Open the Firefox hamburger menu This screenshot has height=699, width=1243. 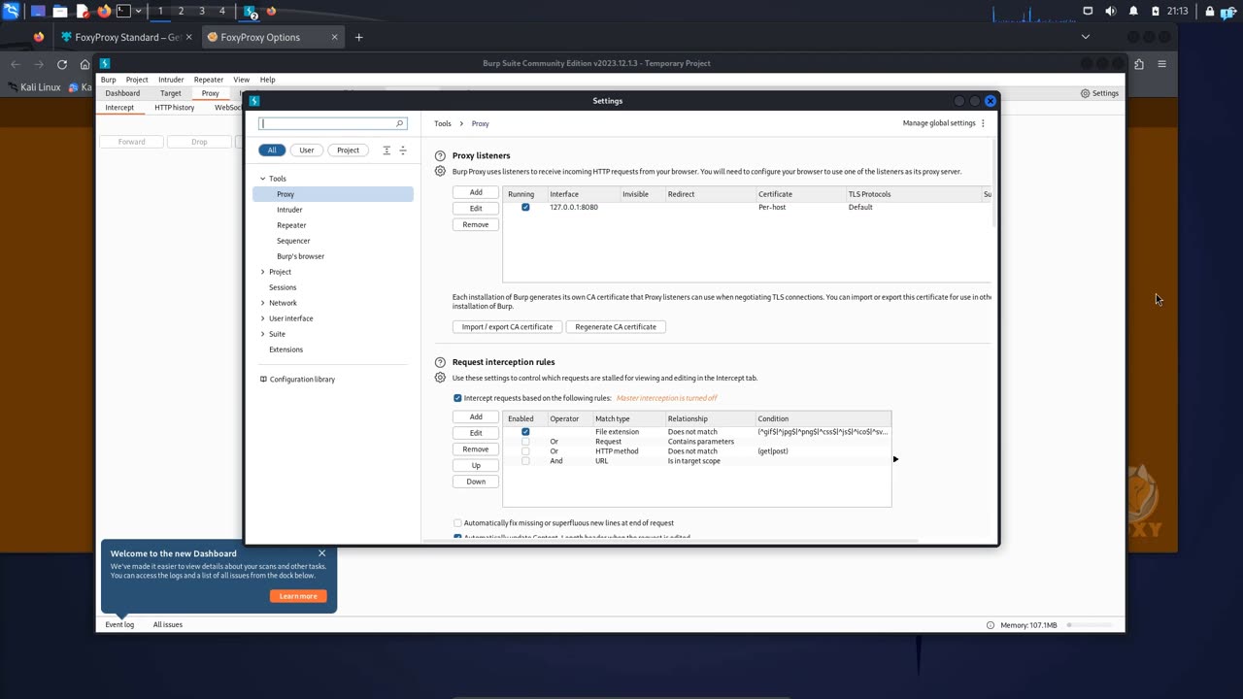[1161, 64]
